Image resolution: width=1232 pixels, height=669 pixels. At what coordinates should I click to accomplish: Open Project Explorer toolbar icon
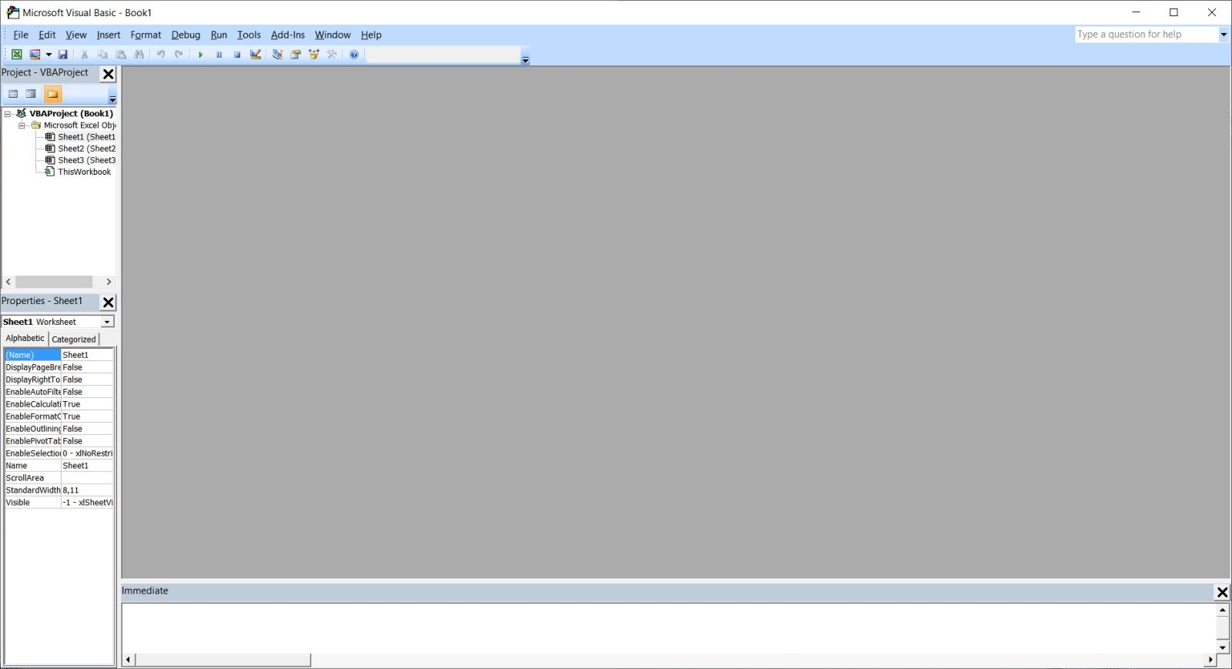(277, 55)
